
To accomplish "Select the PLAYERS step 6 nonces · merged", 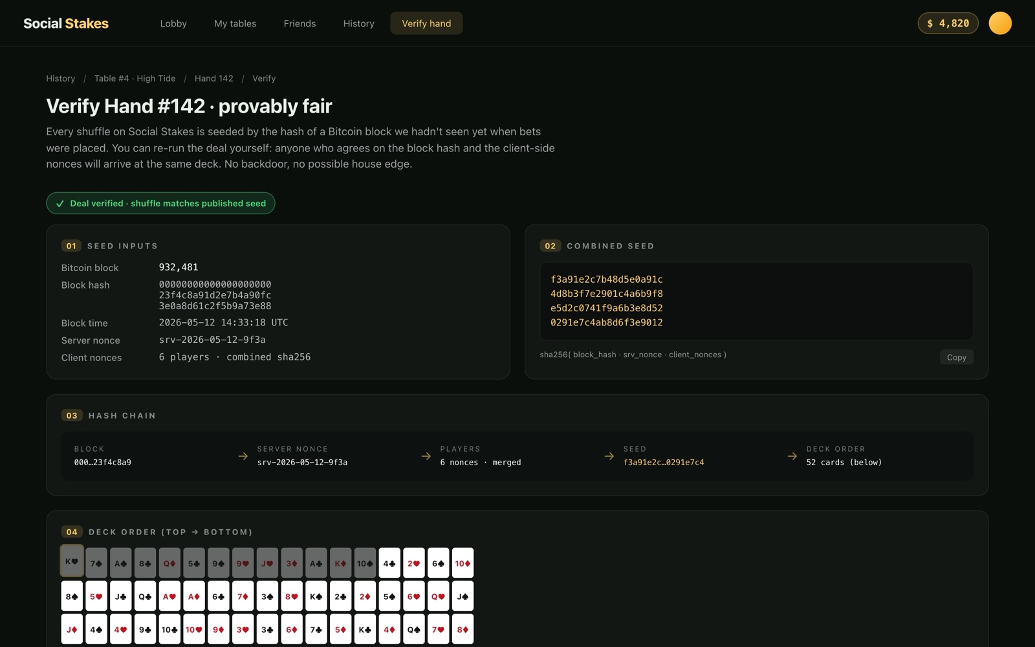I will [480, 455].
